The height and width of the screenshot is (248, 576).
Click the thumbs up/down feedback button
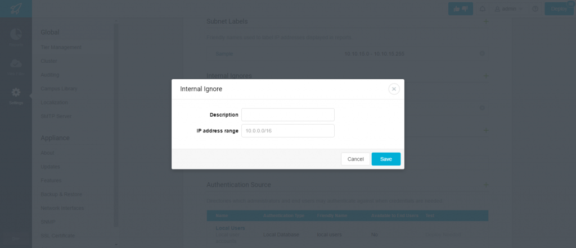coord(461,9)
